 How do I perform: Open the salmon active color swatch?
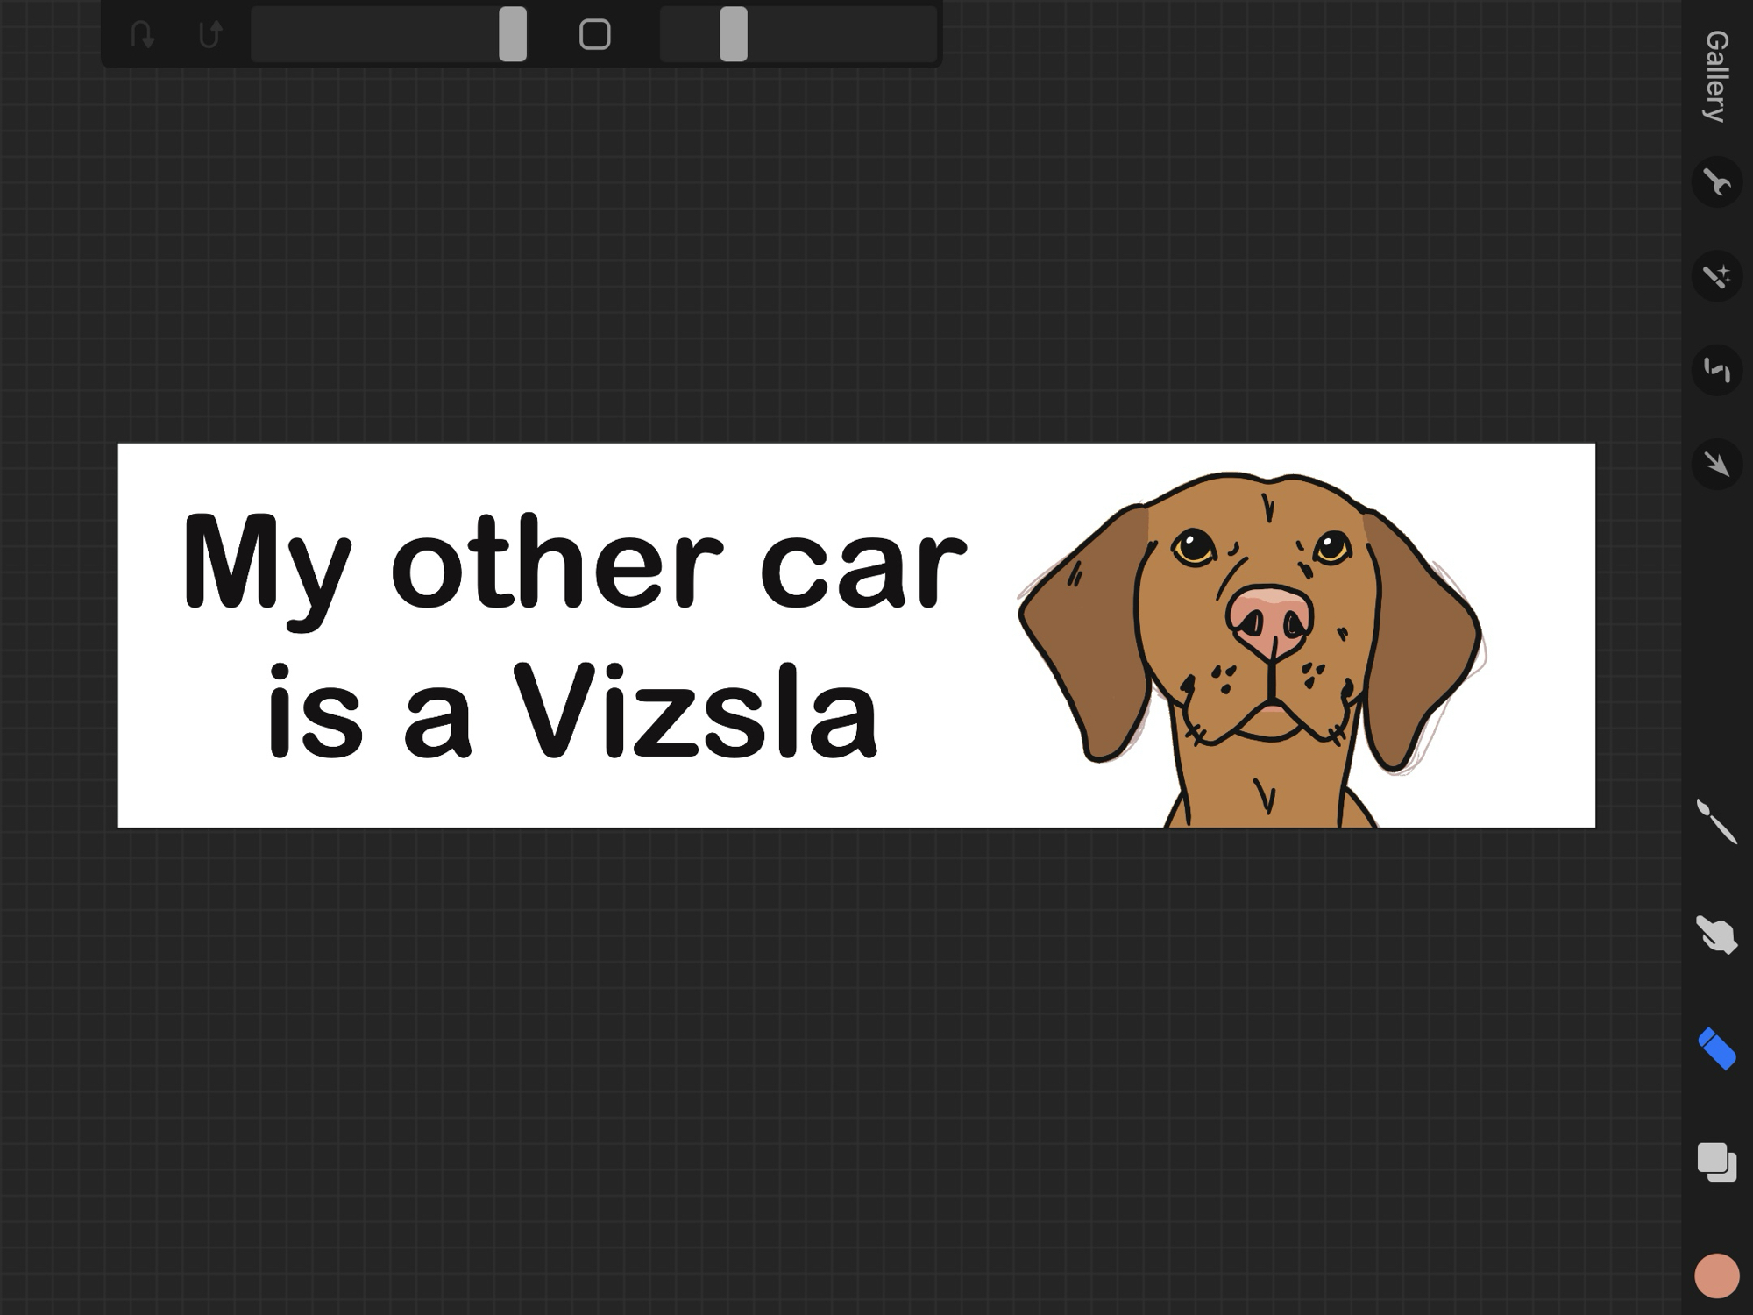point(1716,1276)
